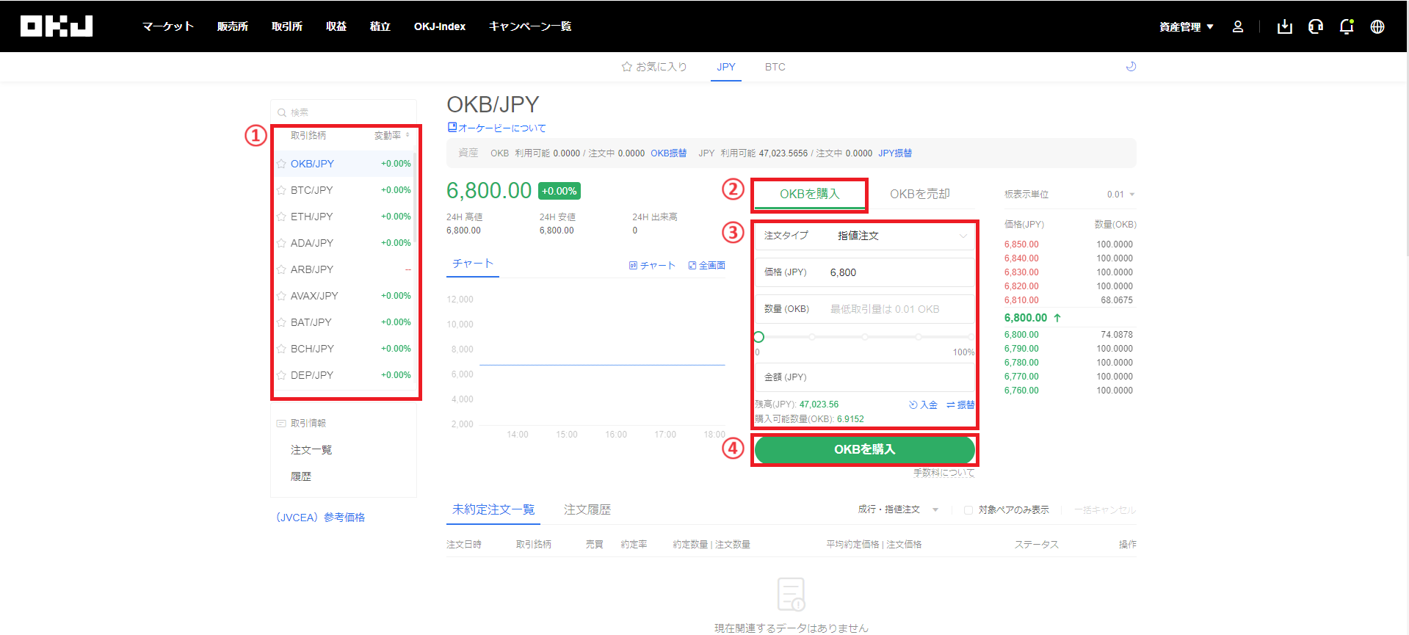This screenshot has height=635, width=1409.
Task: Click 振替 link below amount
Action: click(x=960, y=404)
